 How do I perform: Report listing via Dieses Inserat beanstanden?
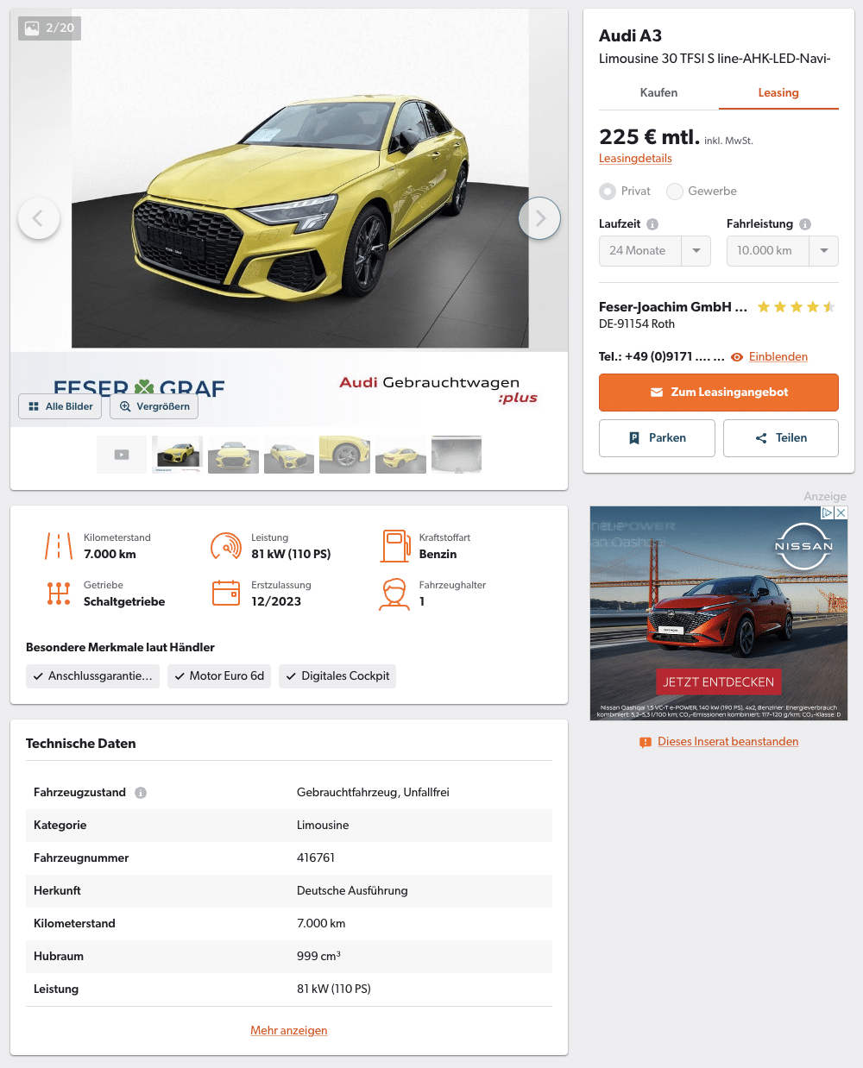tap(728, 742)
